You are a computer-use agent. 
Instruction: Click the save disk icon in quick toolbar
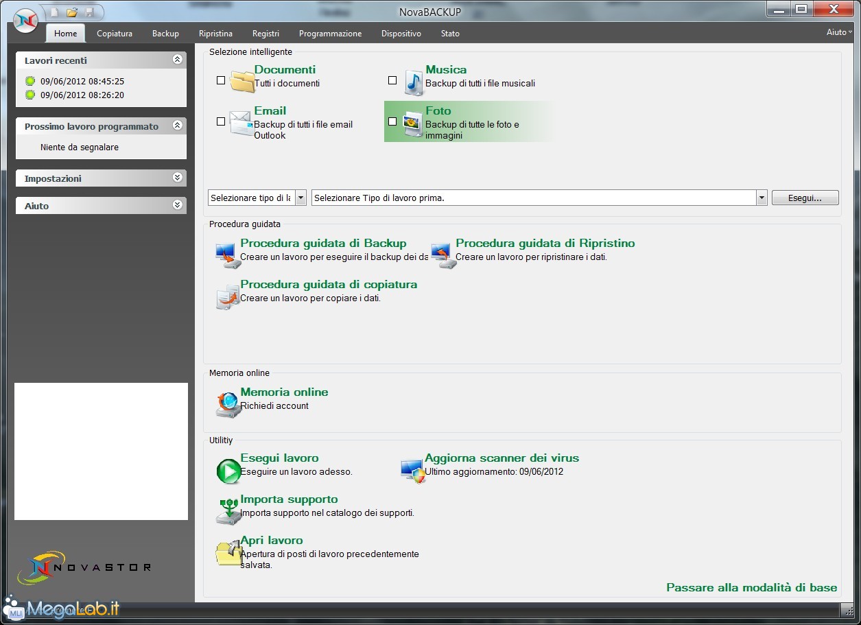tap(89, 12)
